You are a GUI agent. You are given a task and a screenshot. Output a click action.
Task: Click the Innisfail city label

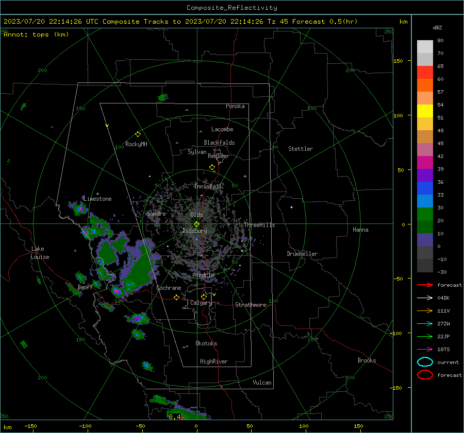(208, 186)
